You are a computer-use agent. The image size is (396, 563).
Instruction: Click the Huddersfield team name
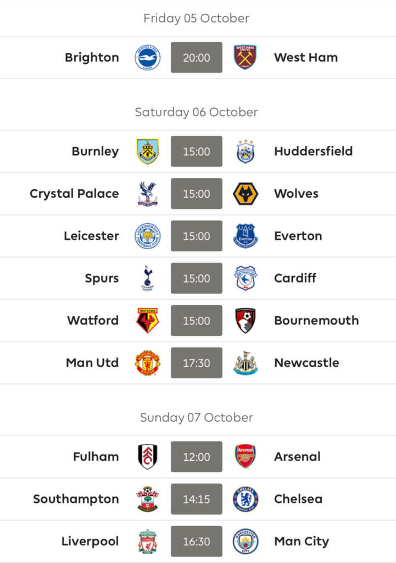tap(314, 151)
